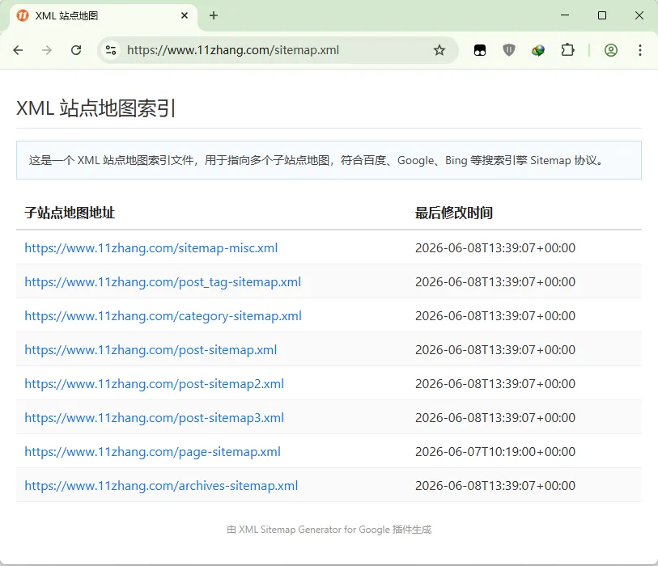The height and width of the screenshot is (566, 658).
Task: Open the archives-sitemap.xml link
Action: tap(161, 485)
